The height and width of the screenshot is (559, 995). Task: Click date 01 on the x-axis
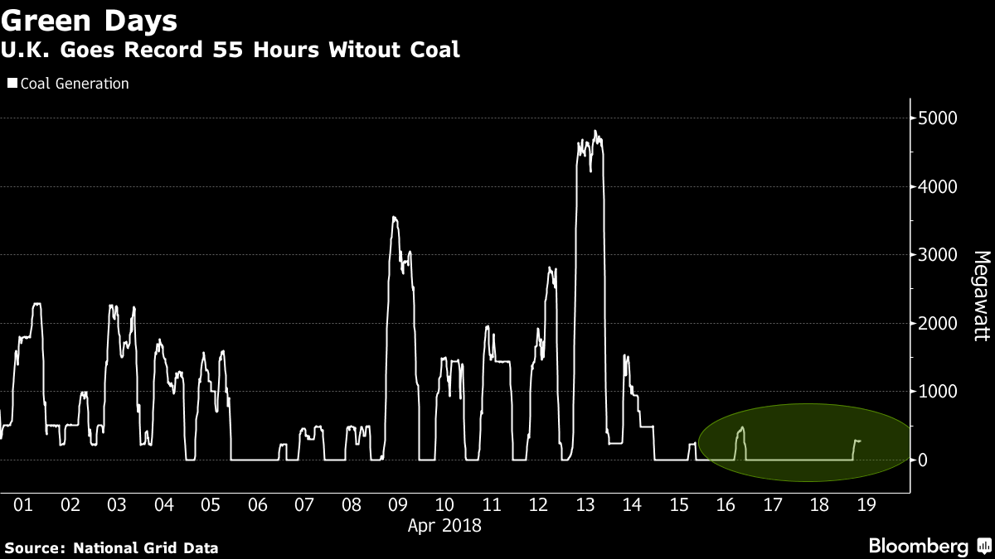(23, 504)
